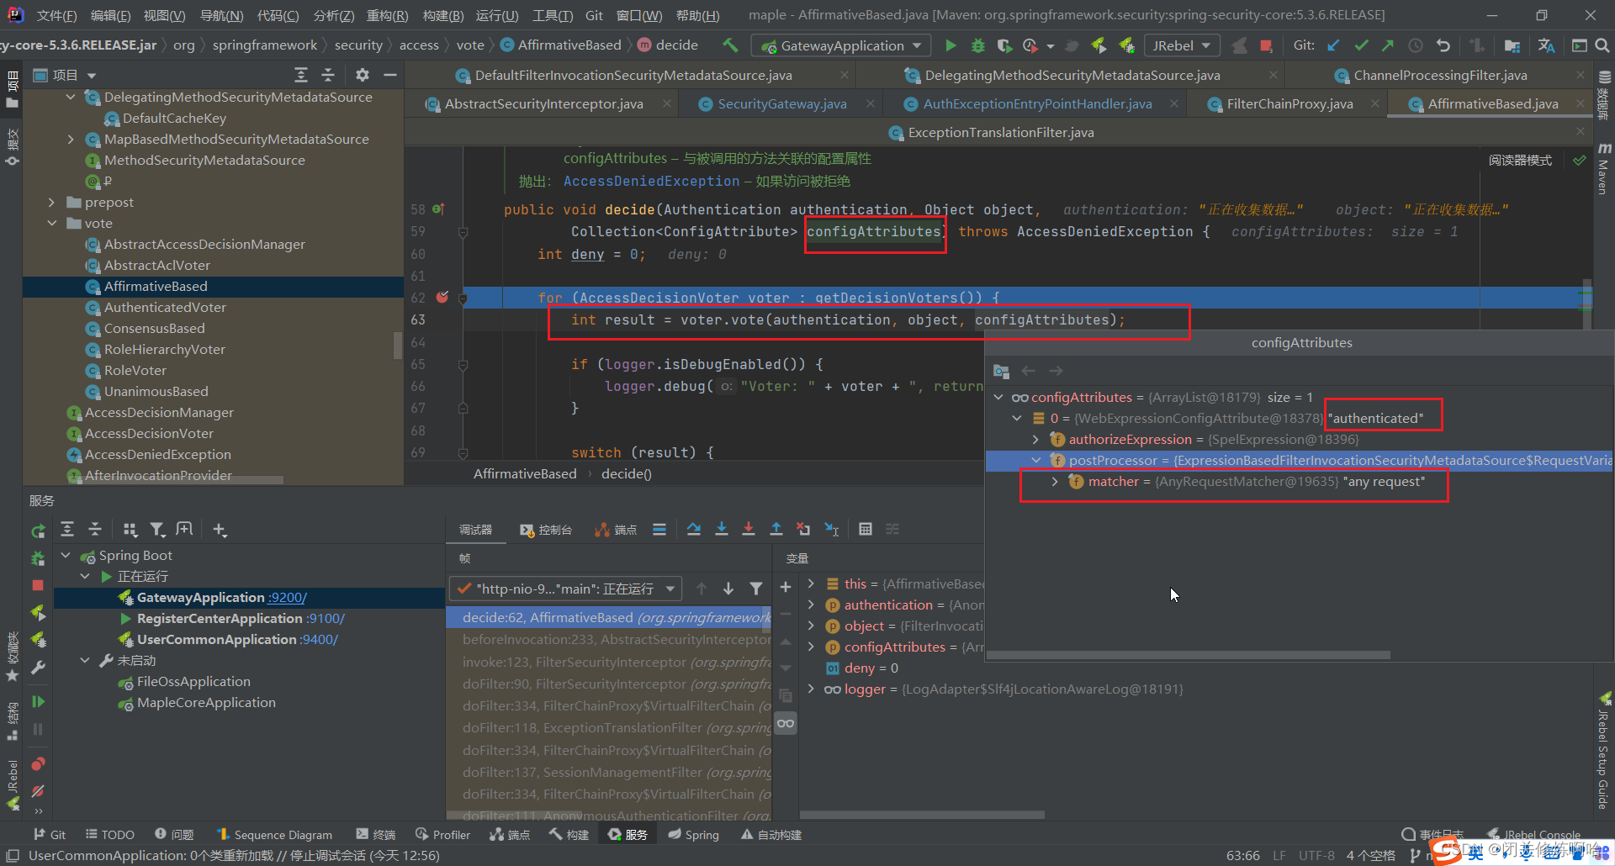The width and height of the screenshot is (1615, 866).
Task: Run with coverage via the shield icon
Action: [x=1003, y=45]
